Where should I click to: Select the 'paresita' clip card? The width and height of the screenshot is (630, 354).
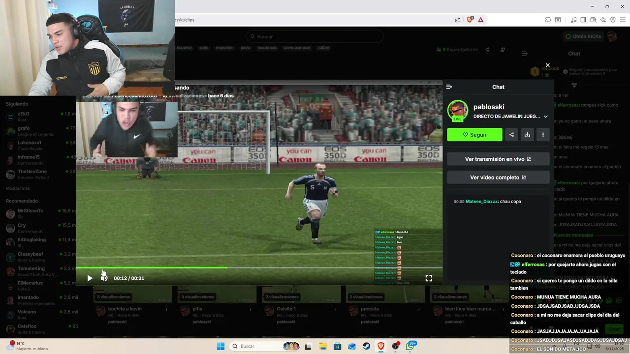370,309
